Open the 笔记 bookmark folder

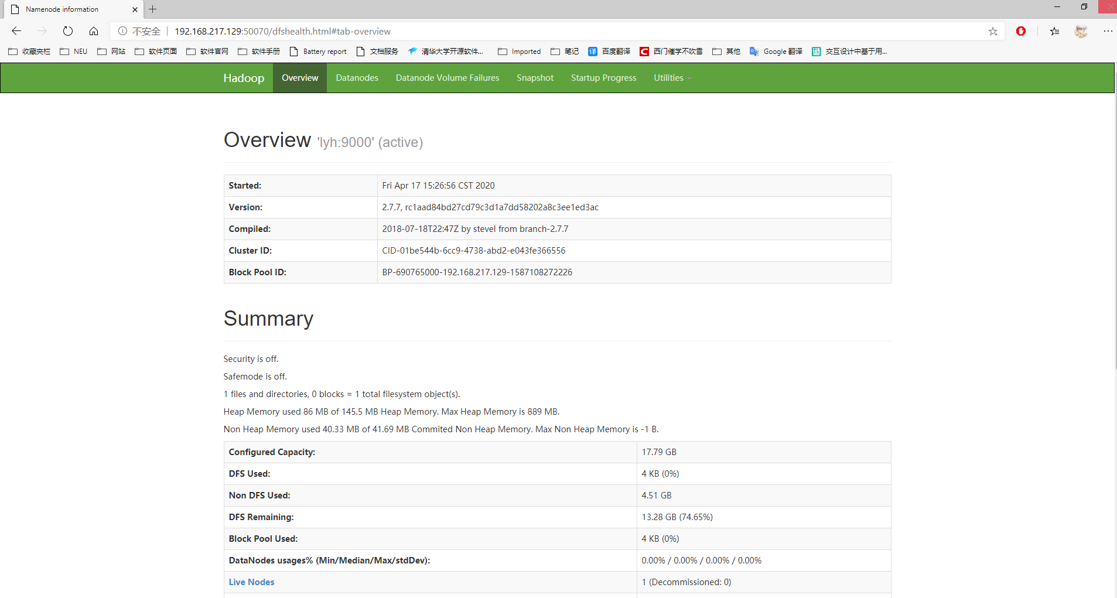565,52
